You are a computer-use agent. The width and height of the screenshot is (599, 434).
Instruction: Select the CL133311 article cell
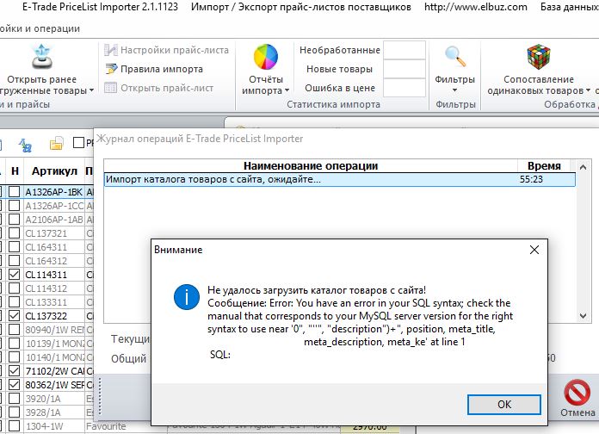(54, 302)
